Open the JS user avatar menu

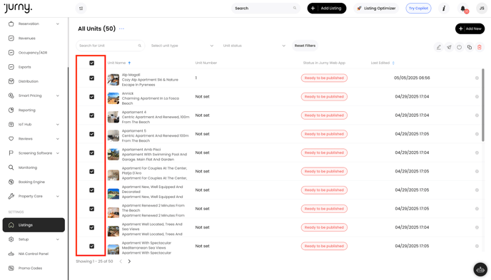[482, 9]
